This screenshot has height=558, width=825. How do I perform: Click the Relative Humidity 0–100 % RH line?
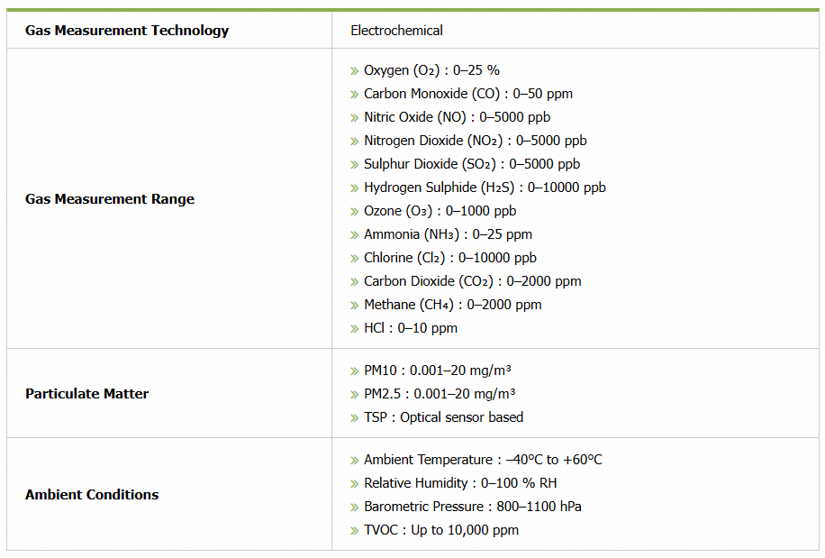point(460,483)
